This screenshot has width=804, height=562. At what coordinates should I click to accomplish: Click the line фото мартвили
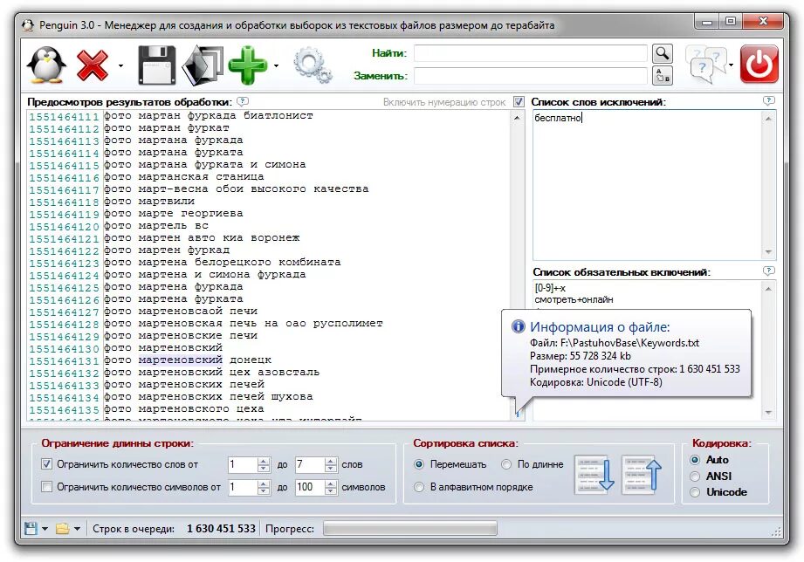(x=149, y=202)
